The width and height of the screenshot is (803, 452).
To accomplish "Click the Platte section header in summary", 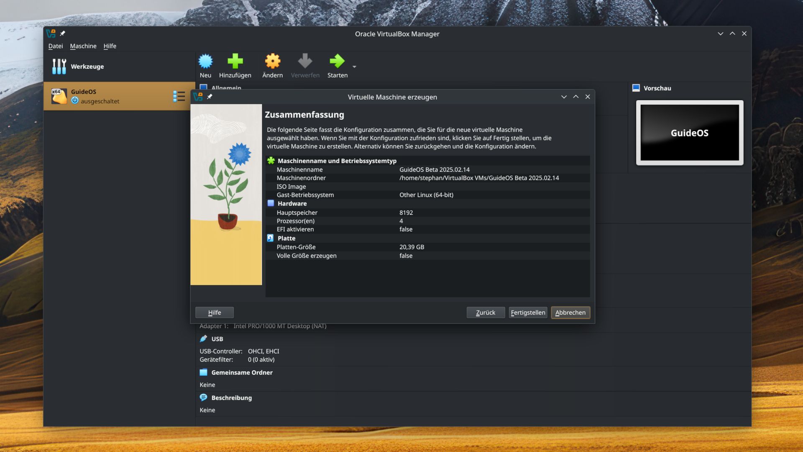I will [x=286, y=238].
